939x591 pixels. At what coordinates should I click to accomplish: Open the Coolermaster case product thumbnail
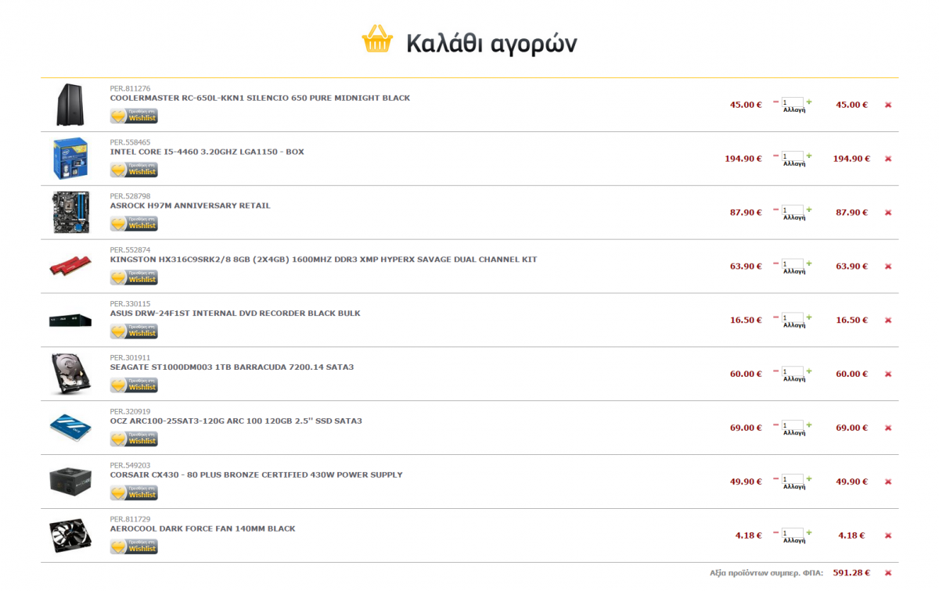[70, 105]
